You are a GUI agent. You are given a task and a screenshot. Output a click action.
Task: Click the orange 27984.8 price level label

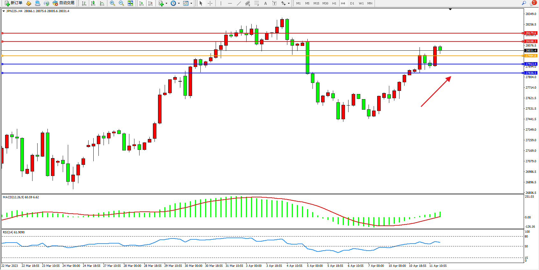point(531,56)
